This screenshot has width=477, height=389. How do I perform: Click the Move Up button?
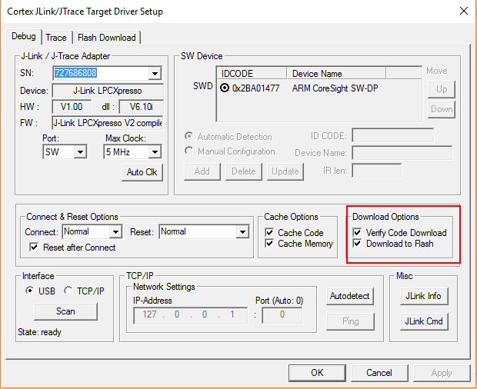(442, 89)
